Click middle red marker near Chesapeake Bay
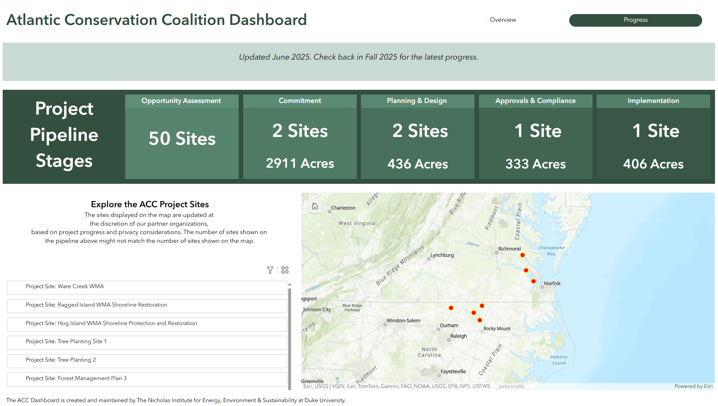The height and width of the screenshot is (406, 718). 526,270
